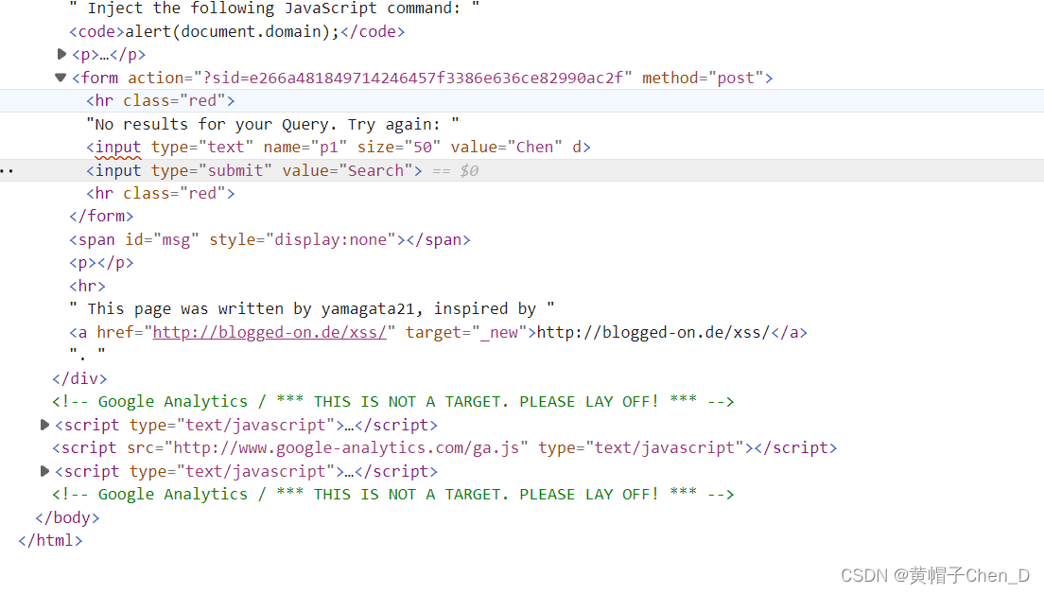Click the size="50" attribute

point(399,148)
